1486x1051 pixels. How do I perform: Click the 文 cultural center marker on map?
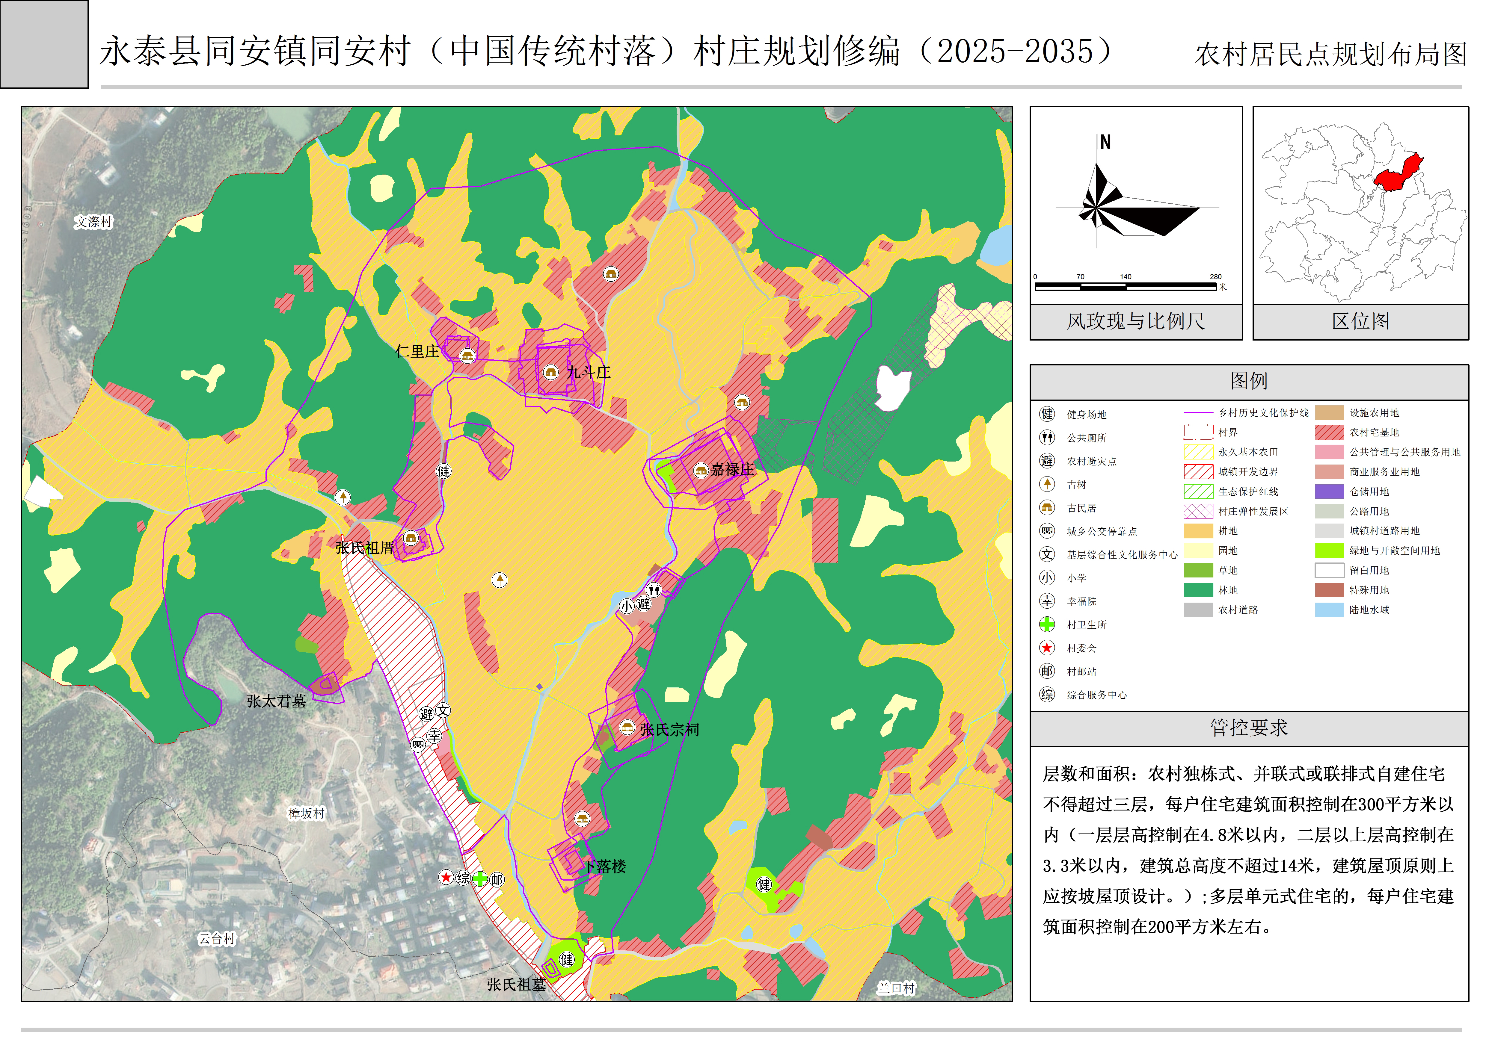coord(443,710)
